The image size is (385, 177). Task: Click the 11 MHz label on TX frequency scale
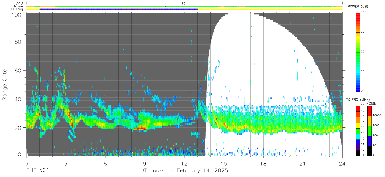[363, 144]
